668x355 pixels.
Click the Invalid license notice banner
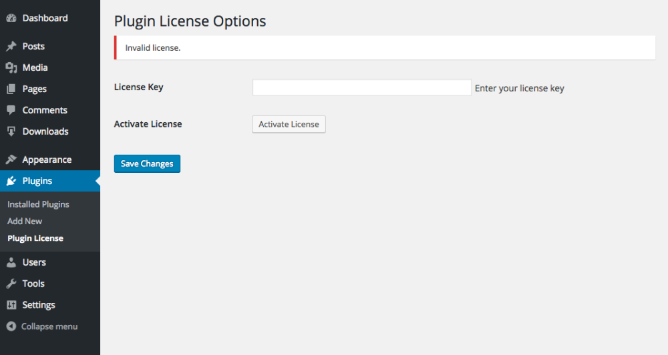tap(385, 48)
